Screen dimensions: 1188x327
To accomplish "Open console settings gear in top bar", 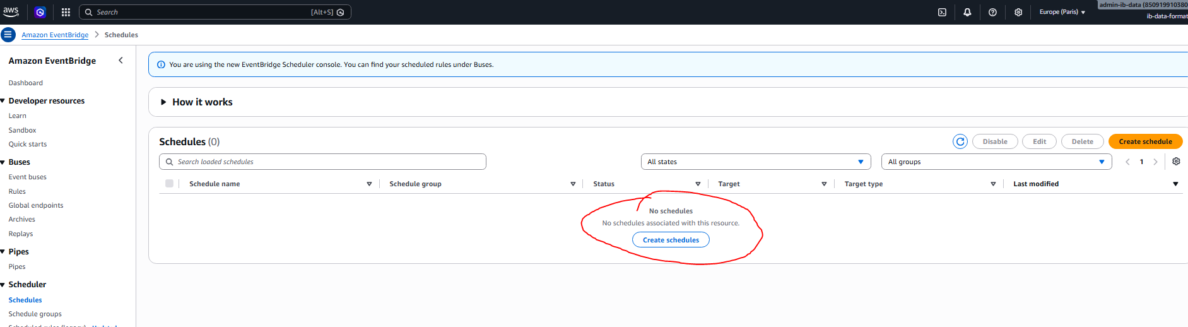I will pos(1018,12).
